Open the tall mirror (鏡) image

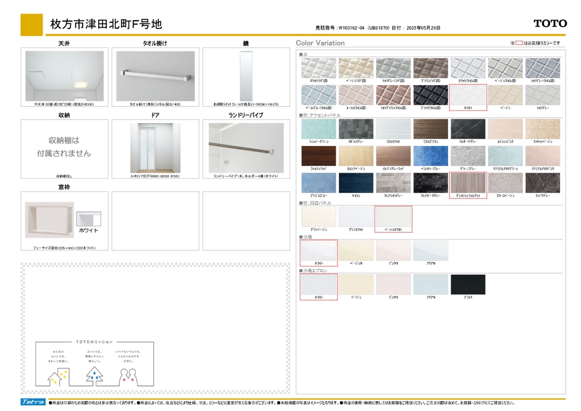(246, 76)
